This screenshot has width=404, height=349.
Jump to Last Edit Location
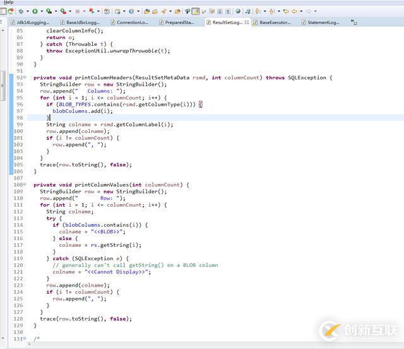click(x=286, y=11)
